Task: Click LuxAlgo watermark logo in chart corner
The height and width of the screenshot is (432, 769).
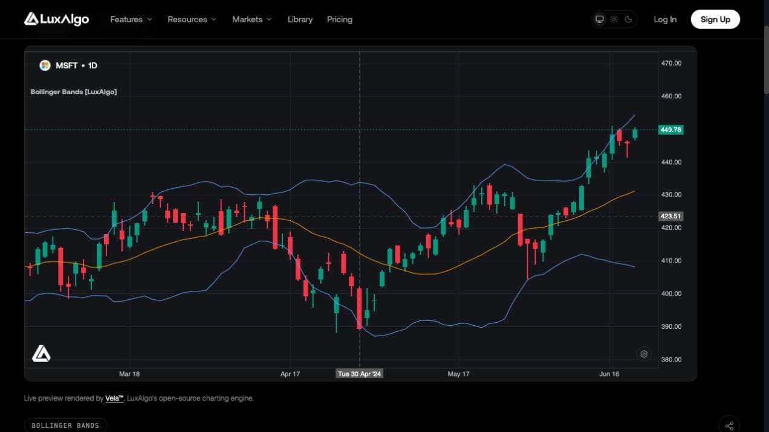Action: click(x=41, y=354)
